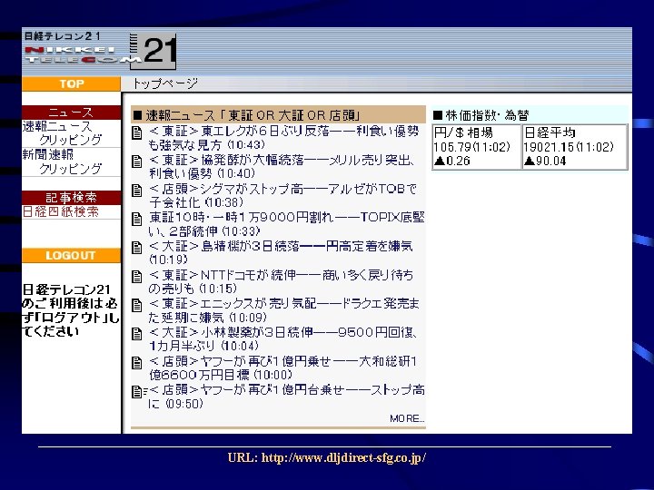Click document icon beside ヤフー 09:50 headline

point(137,392)
